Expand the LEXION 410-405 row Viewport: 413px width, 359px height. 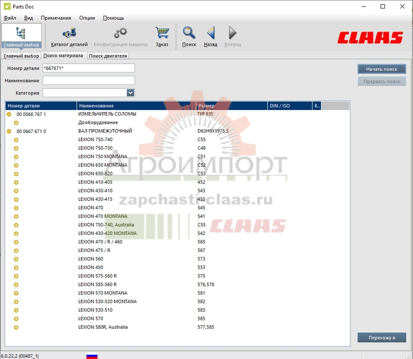coord(16,182)
